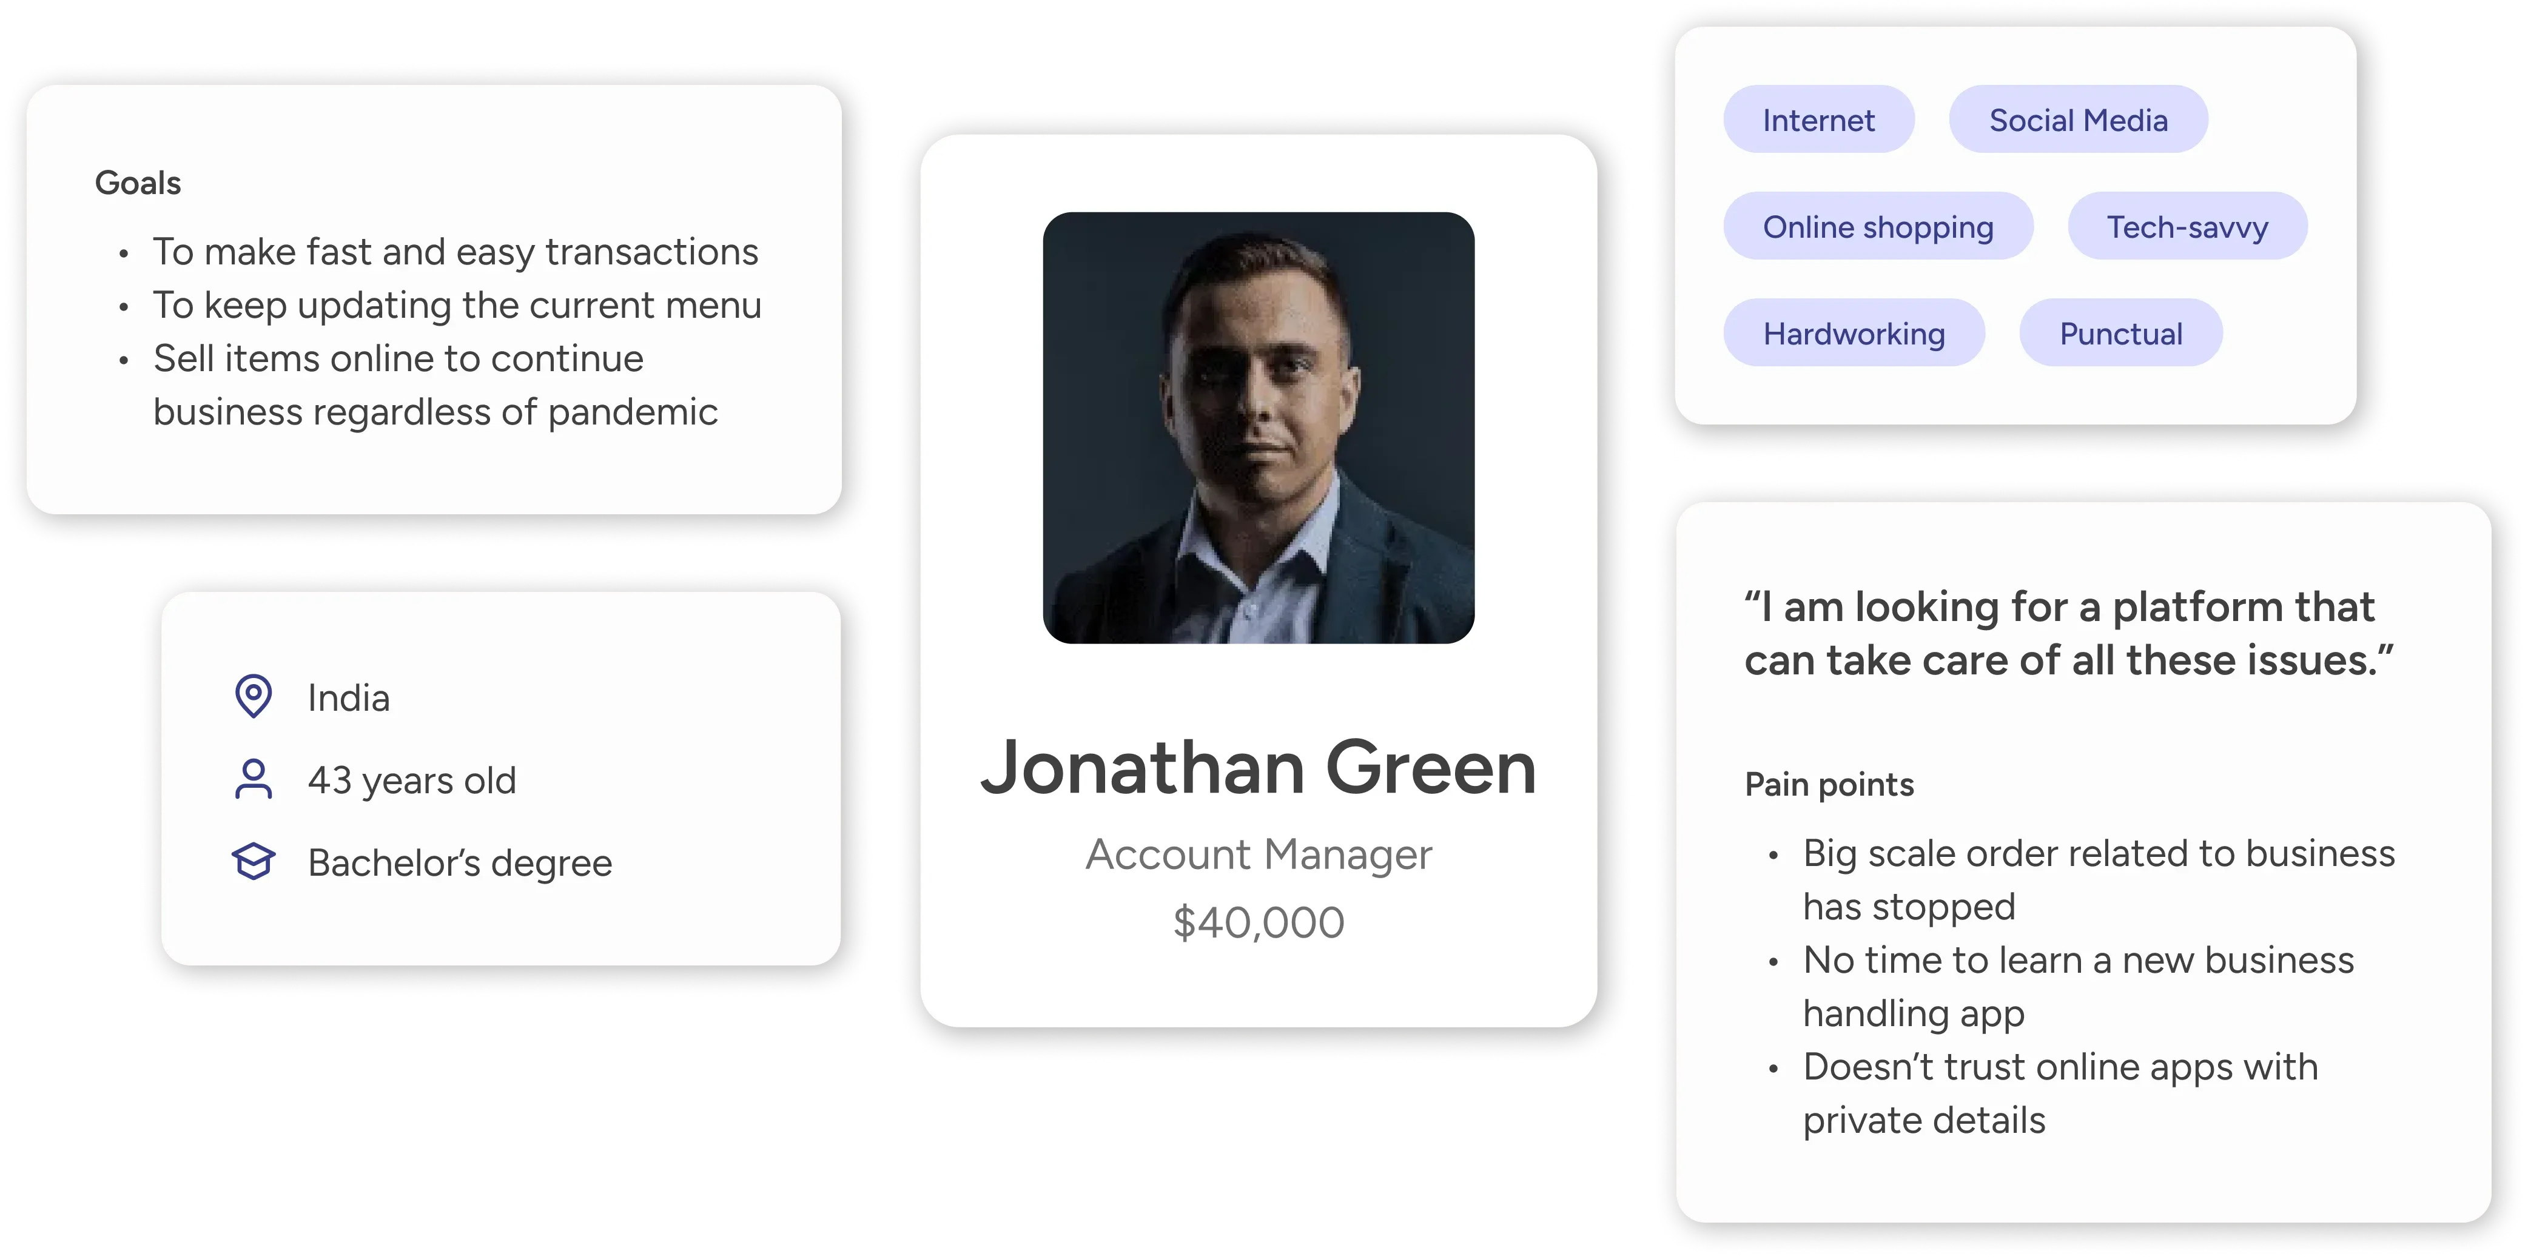Click the person icon next to age
Viewport: 2528px width, 1259px height.
point(253,779)
